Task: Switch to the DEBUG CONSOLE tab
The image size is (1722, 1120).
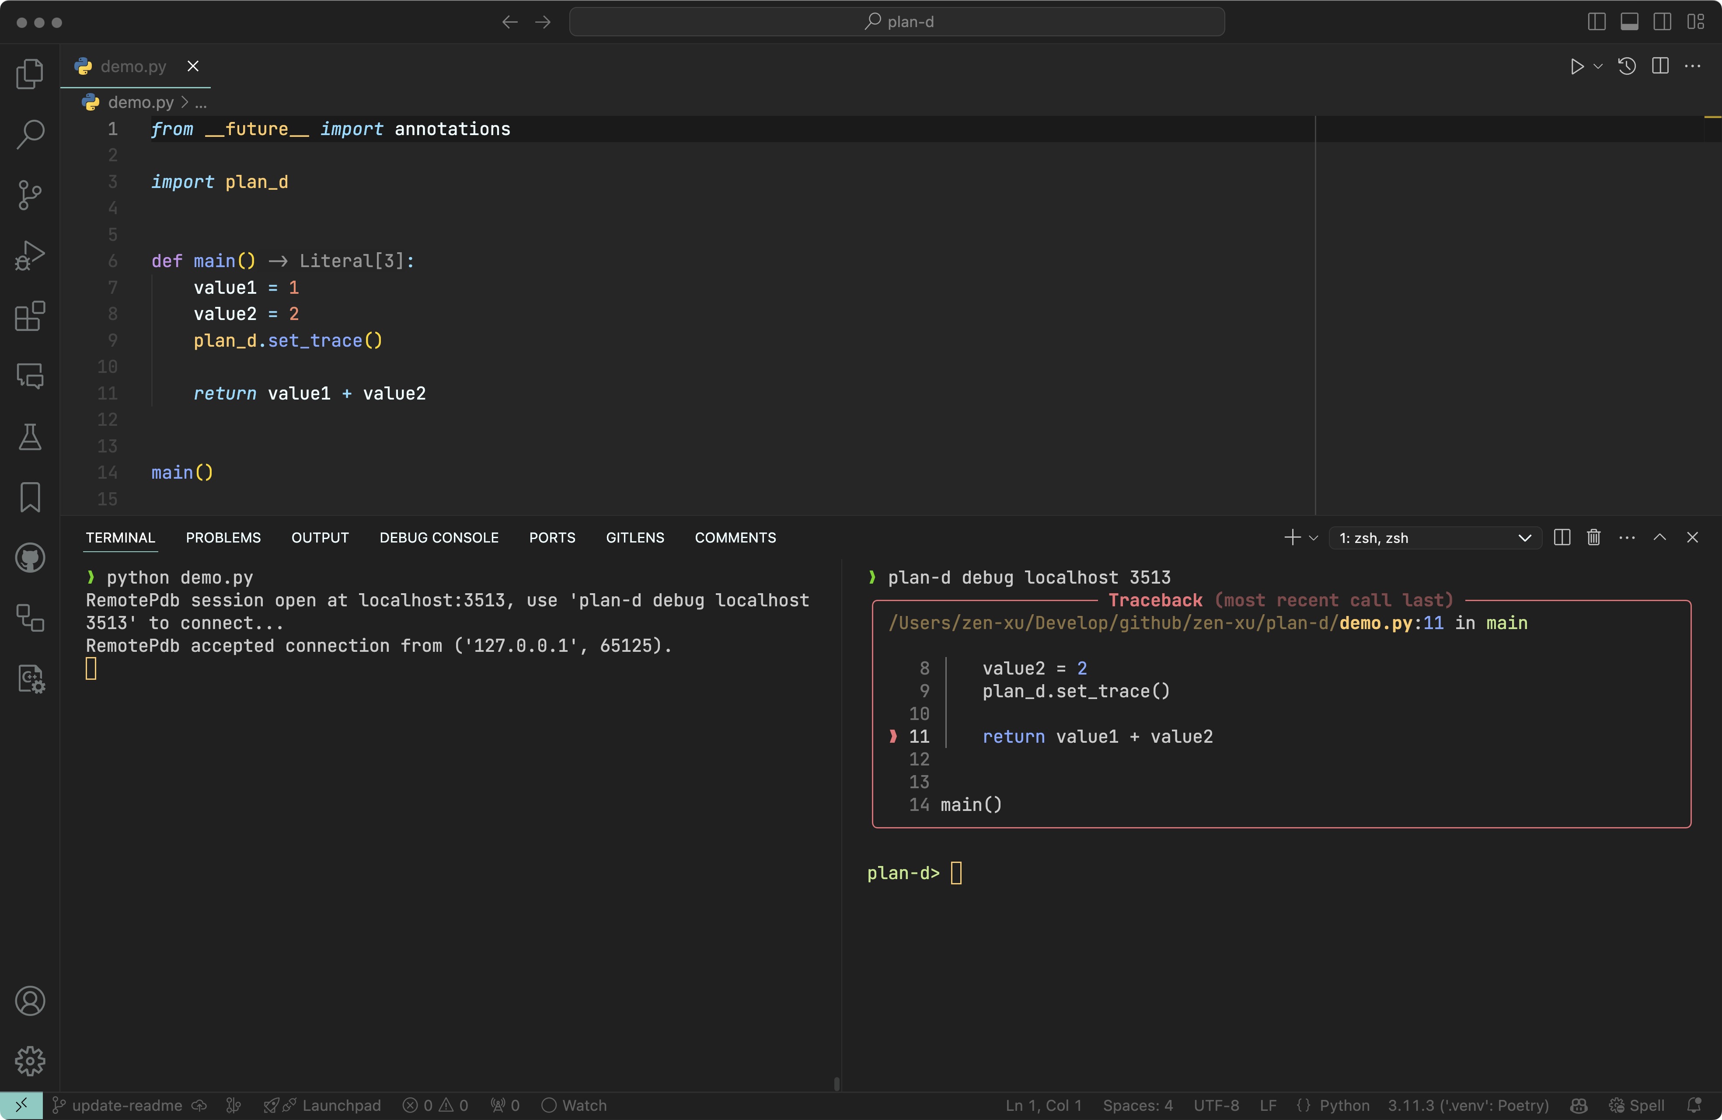Action: [x=439, y=538]
